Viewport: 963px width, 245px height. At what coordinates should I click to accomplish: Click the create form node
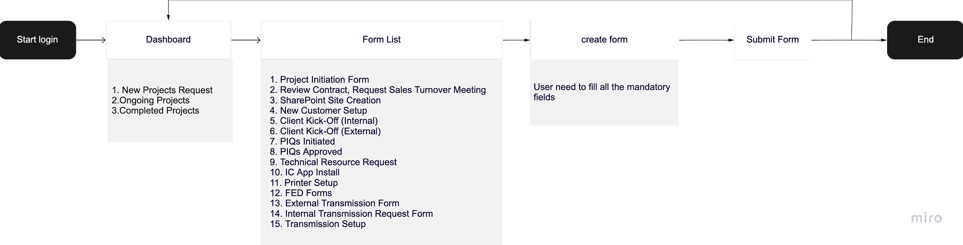(x=604, y=40)
